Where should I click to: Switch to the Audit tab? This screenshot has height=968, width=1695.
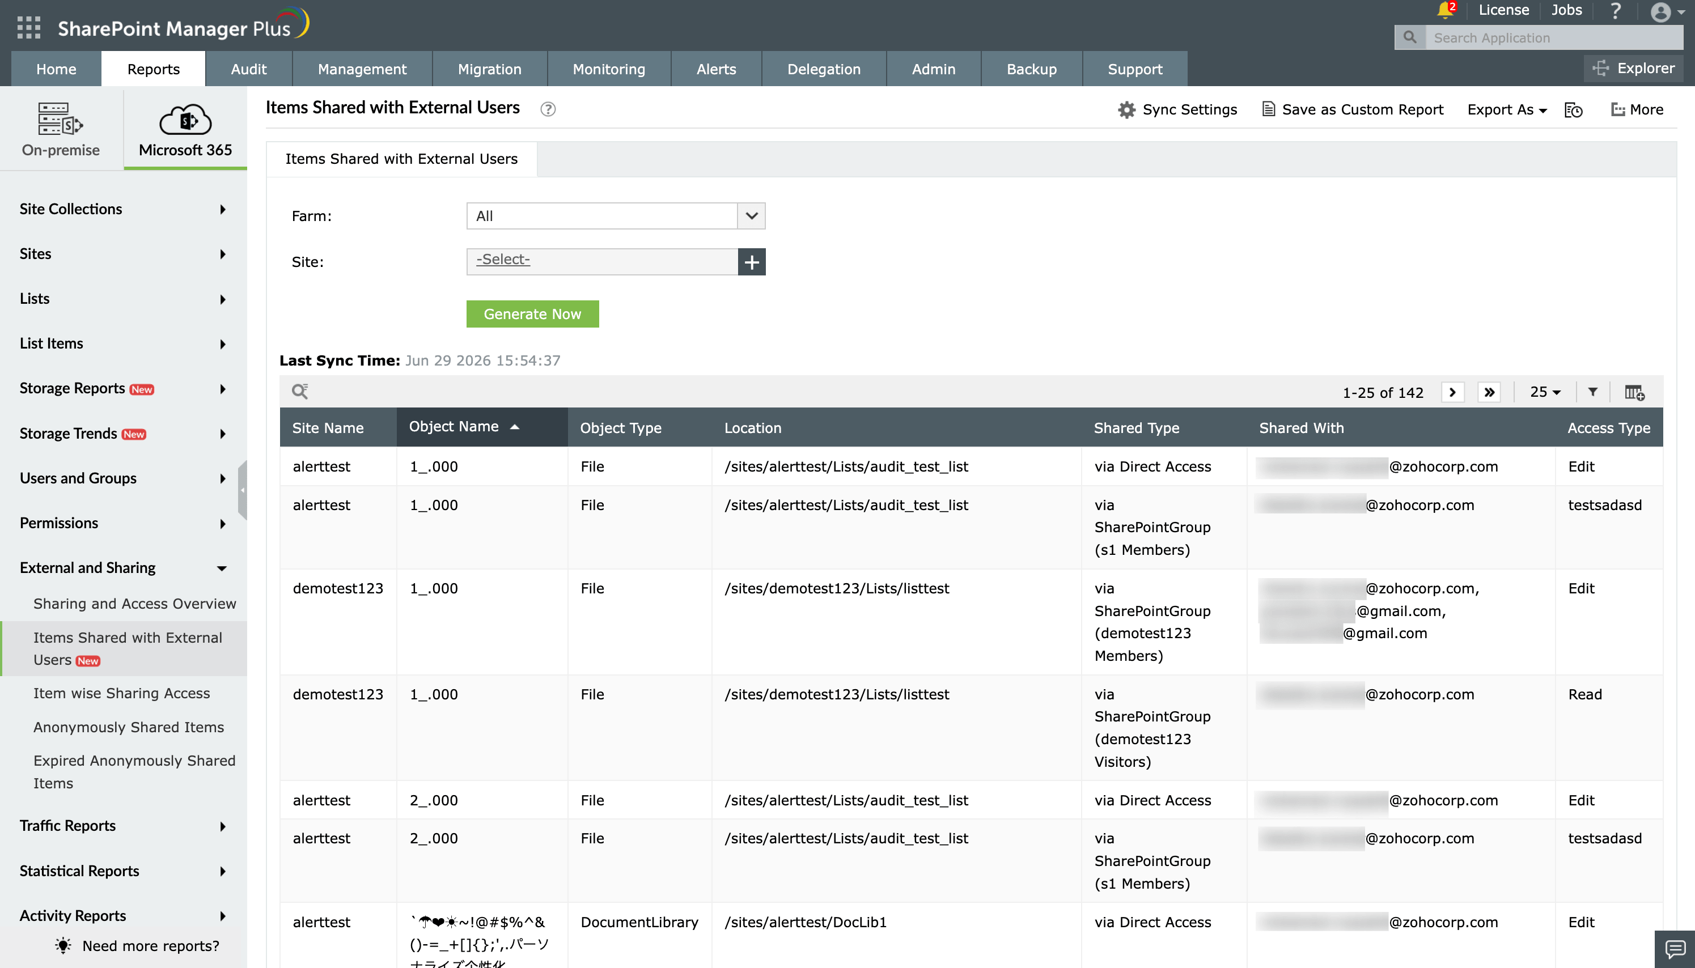pos(249,69)
